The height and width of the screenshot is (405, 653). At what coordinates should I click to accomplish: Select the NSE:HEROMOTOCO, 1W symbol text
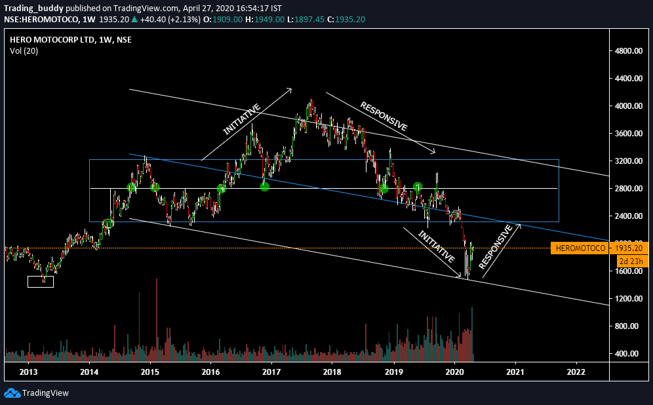[x=50, y=19]
